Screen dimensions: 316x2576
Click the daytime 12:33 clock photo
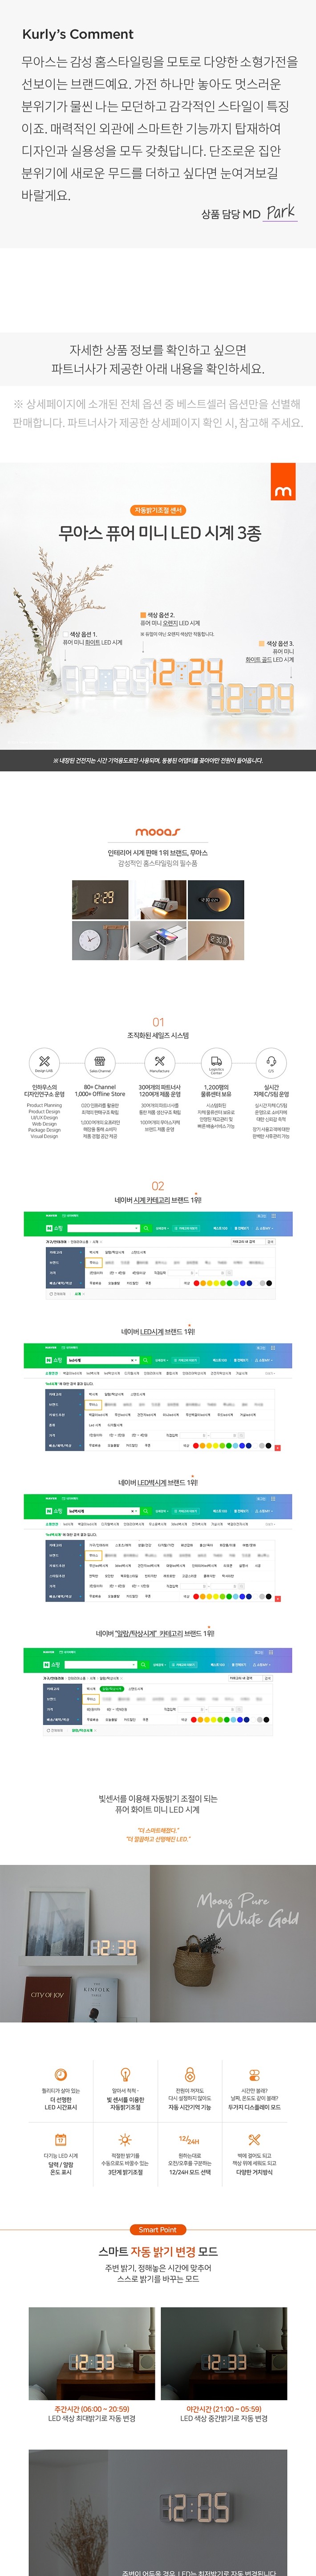[92, 2354]
